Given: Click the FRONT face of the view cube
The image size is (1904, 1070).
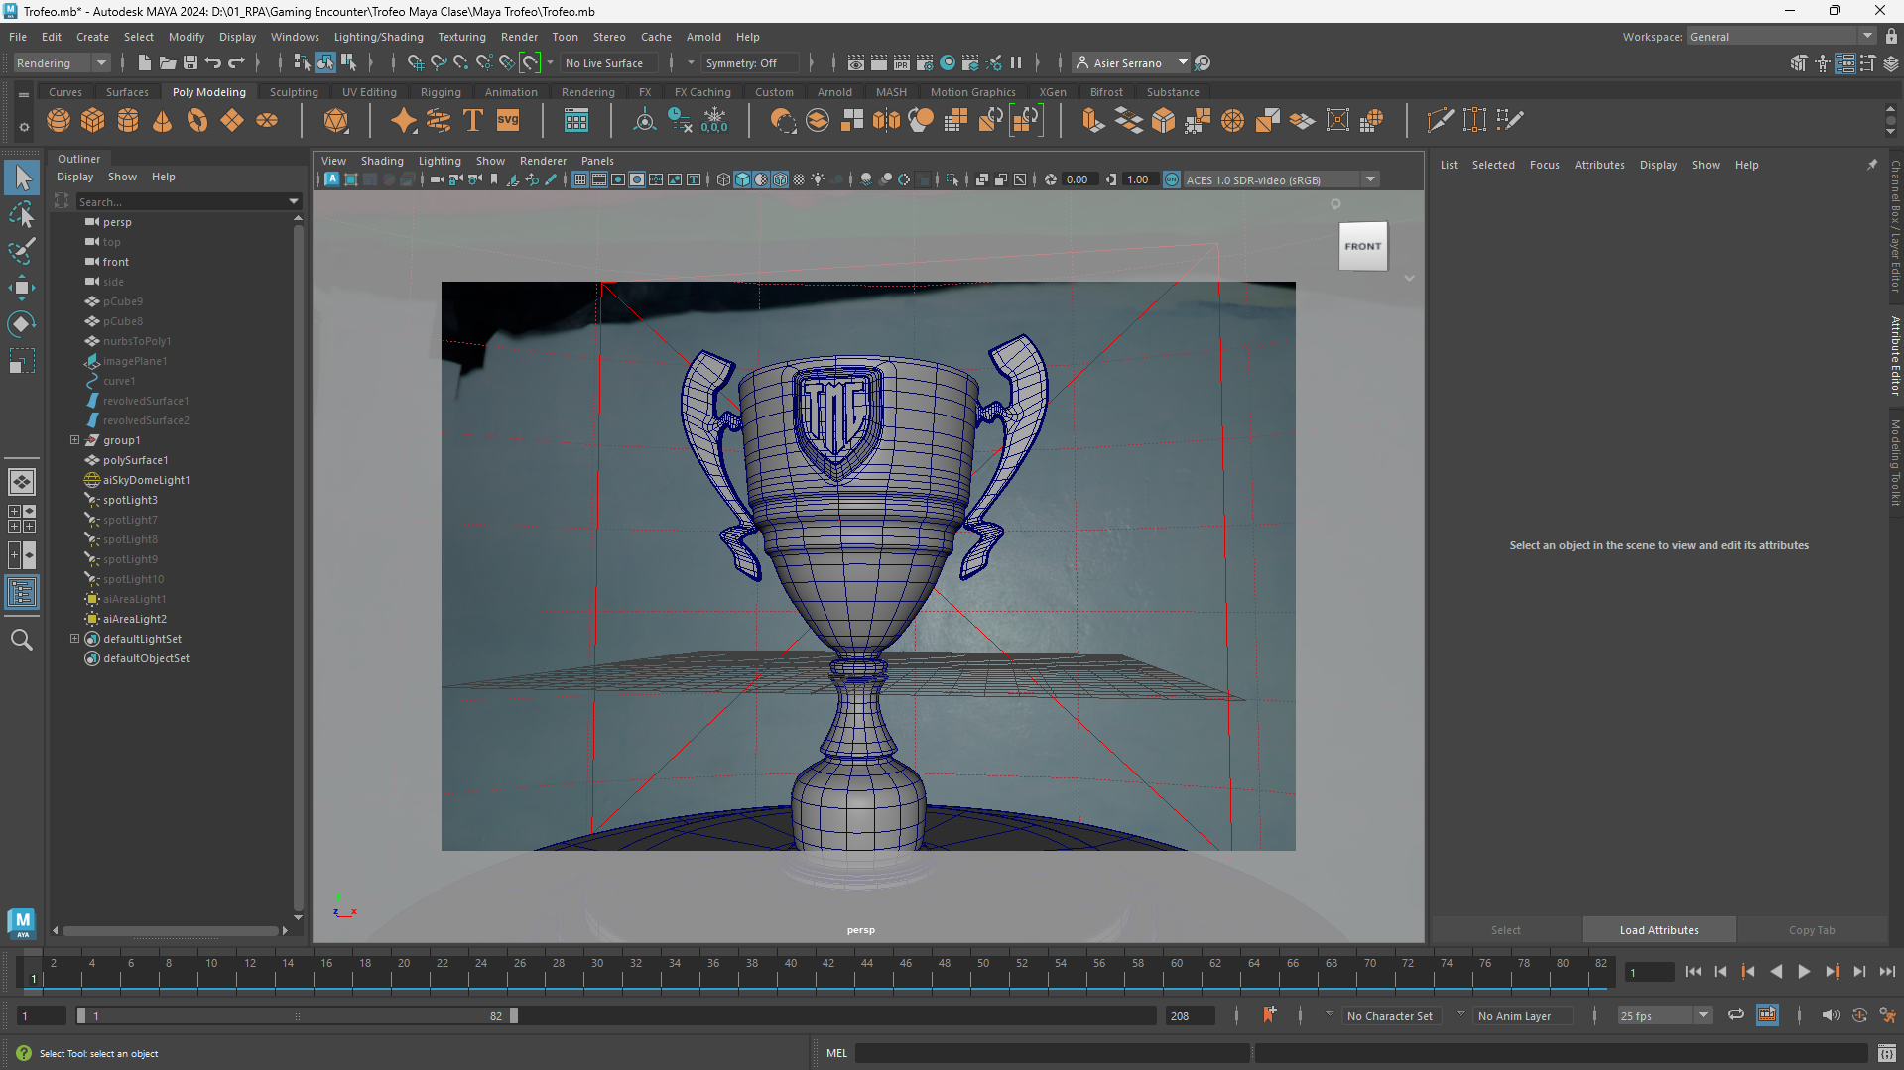Looking at the screenshot, I should [x=1362, y=246].
